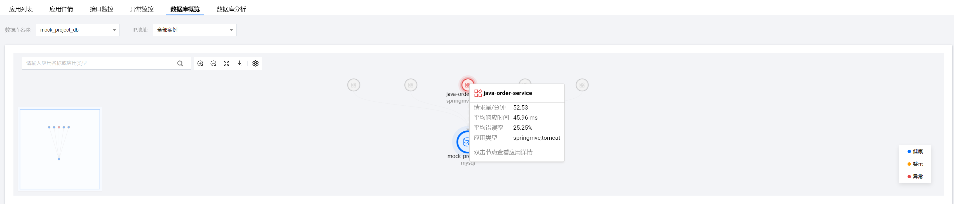Zoom in on the topology graph
Image resolution: width=954 pixels, height=204 pixels.
[x=200, y=63]
